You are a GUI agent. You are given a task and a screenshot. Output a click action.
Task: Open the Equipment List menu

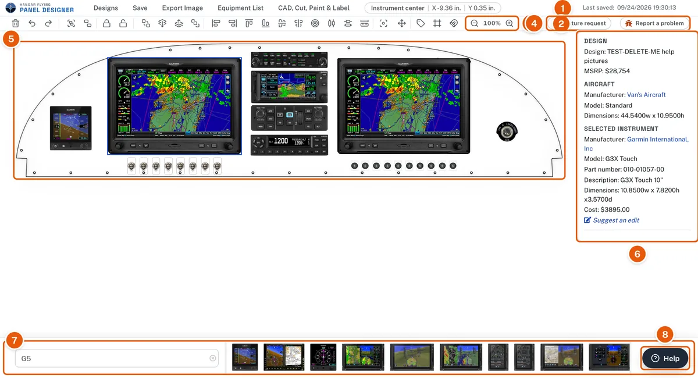point(240,8)
